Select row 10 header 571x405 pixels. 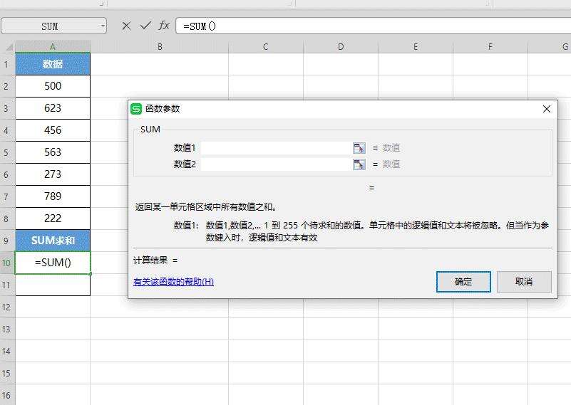coord(7,263)
